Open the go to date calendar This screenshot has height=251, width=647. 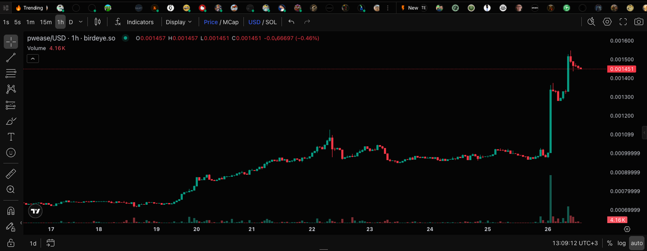pyautogui.click(x=51, y=243)
